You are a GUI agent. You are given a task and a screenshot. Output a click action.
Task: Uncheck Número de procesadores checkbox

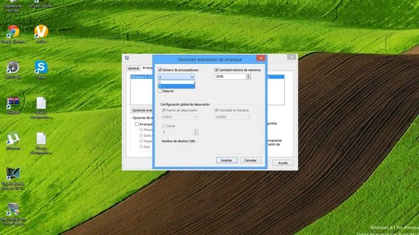(160, 70)
